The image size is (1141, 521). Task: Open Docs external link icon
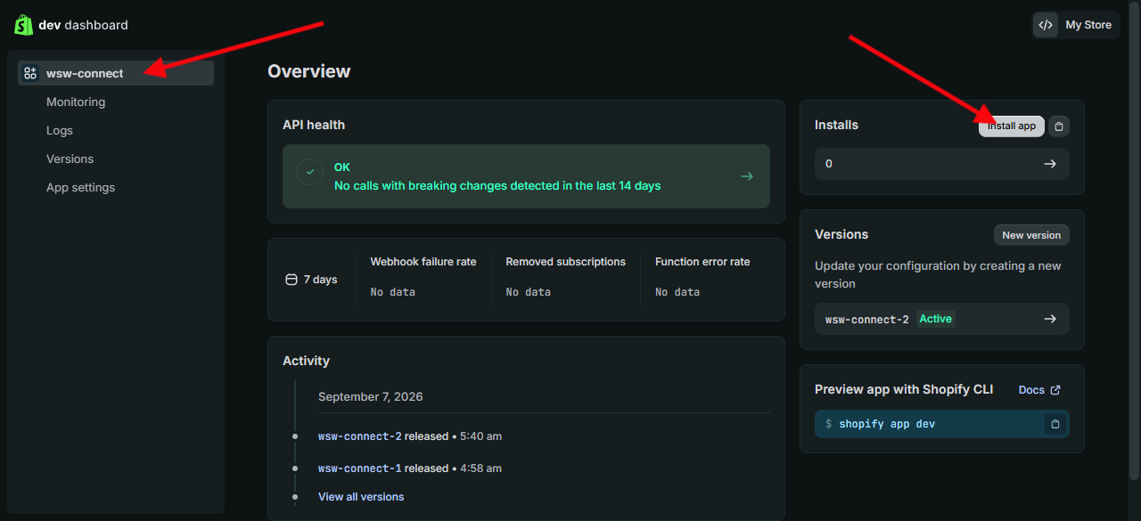(x=1055, y=390)
